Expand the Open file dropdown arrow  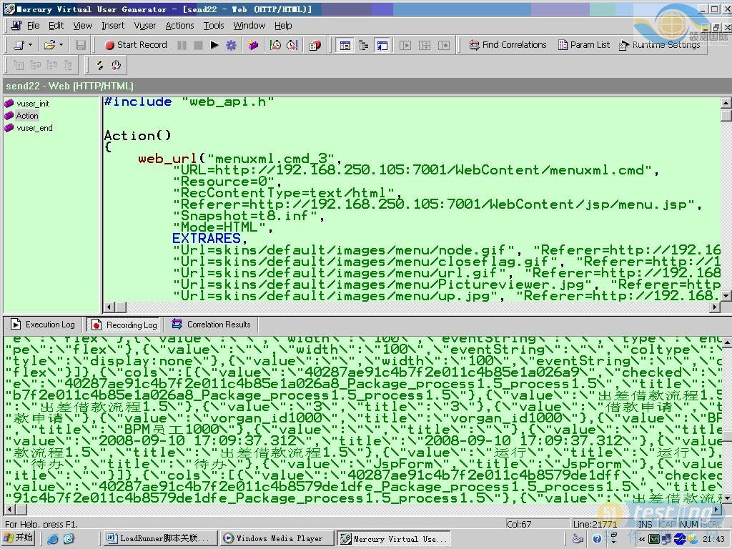[x=61, y=45]
